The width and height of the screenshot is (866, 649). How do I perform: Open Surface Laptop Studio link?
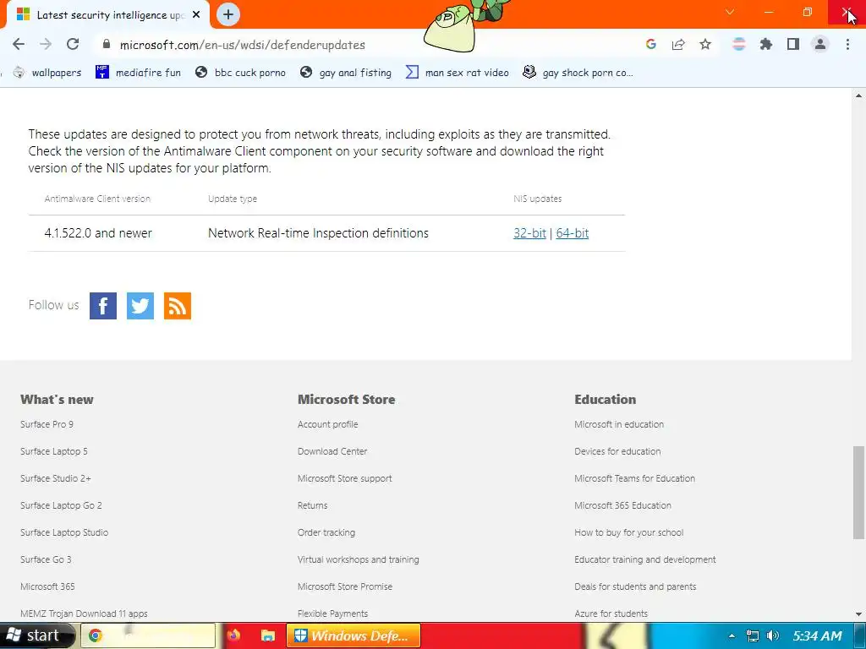[64, 532]
